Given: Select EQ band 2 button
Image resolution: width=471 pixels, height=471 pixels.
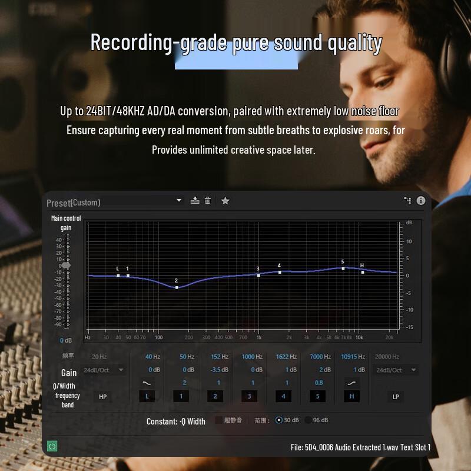Looking at the screenshot, I should coord(215,396).
